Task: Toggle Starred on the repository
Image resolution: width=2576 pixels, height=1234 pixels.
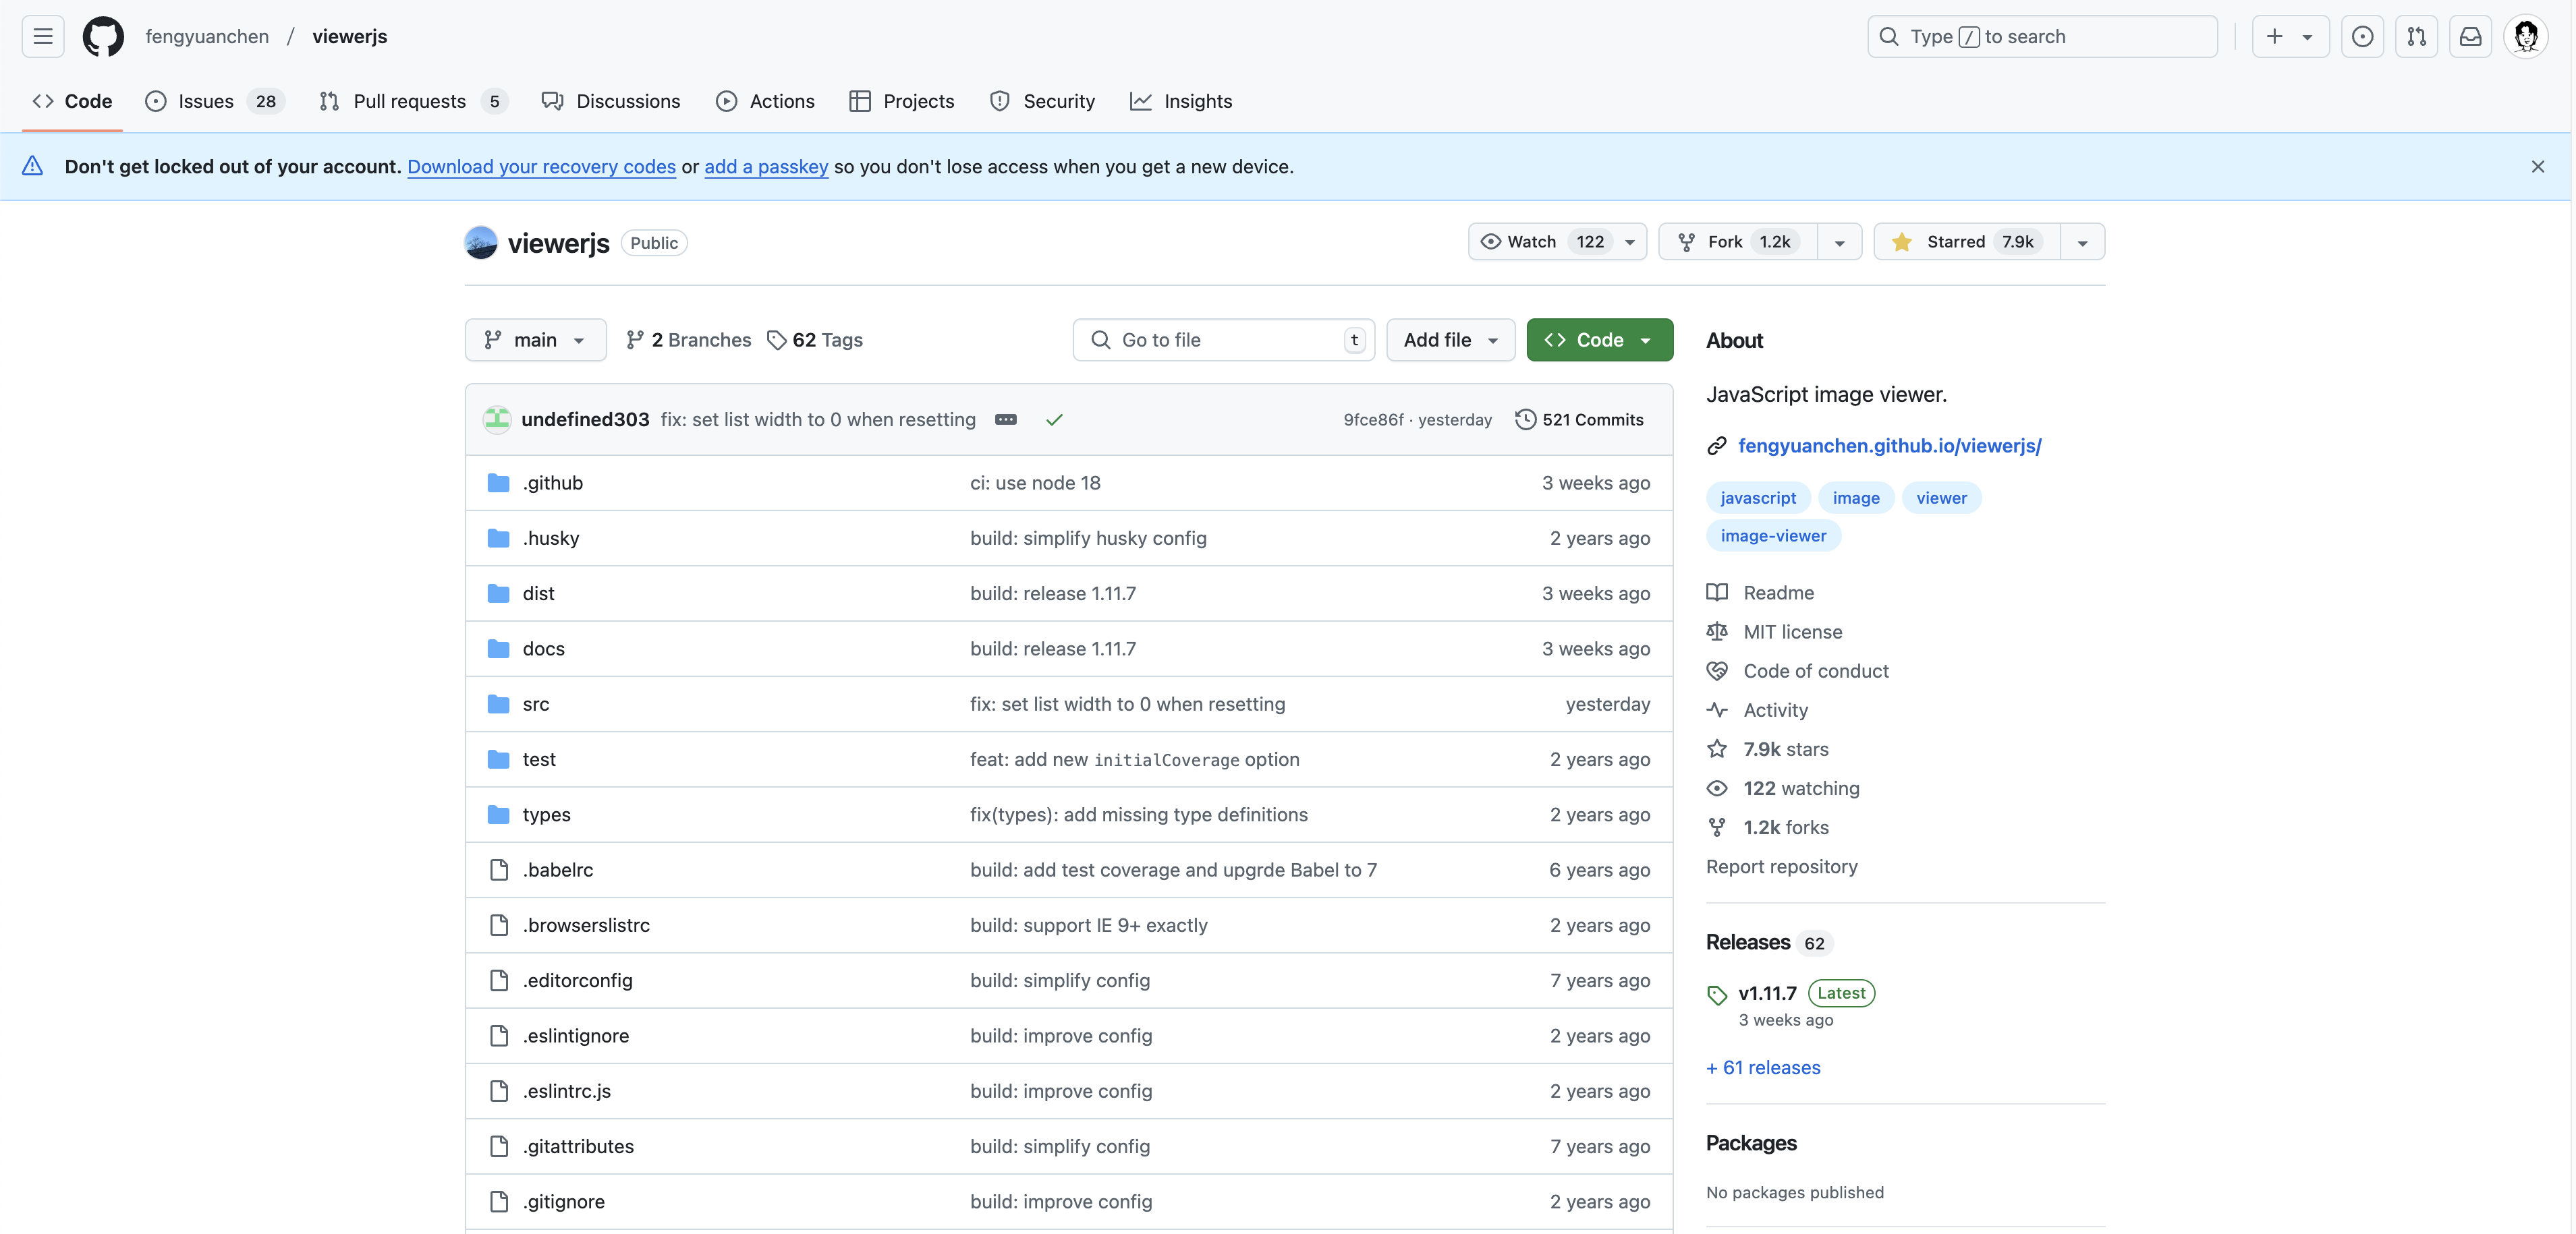Action: 1966,242
